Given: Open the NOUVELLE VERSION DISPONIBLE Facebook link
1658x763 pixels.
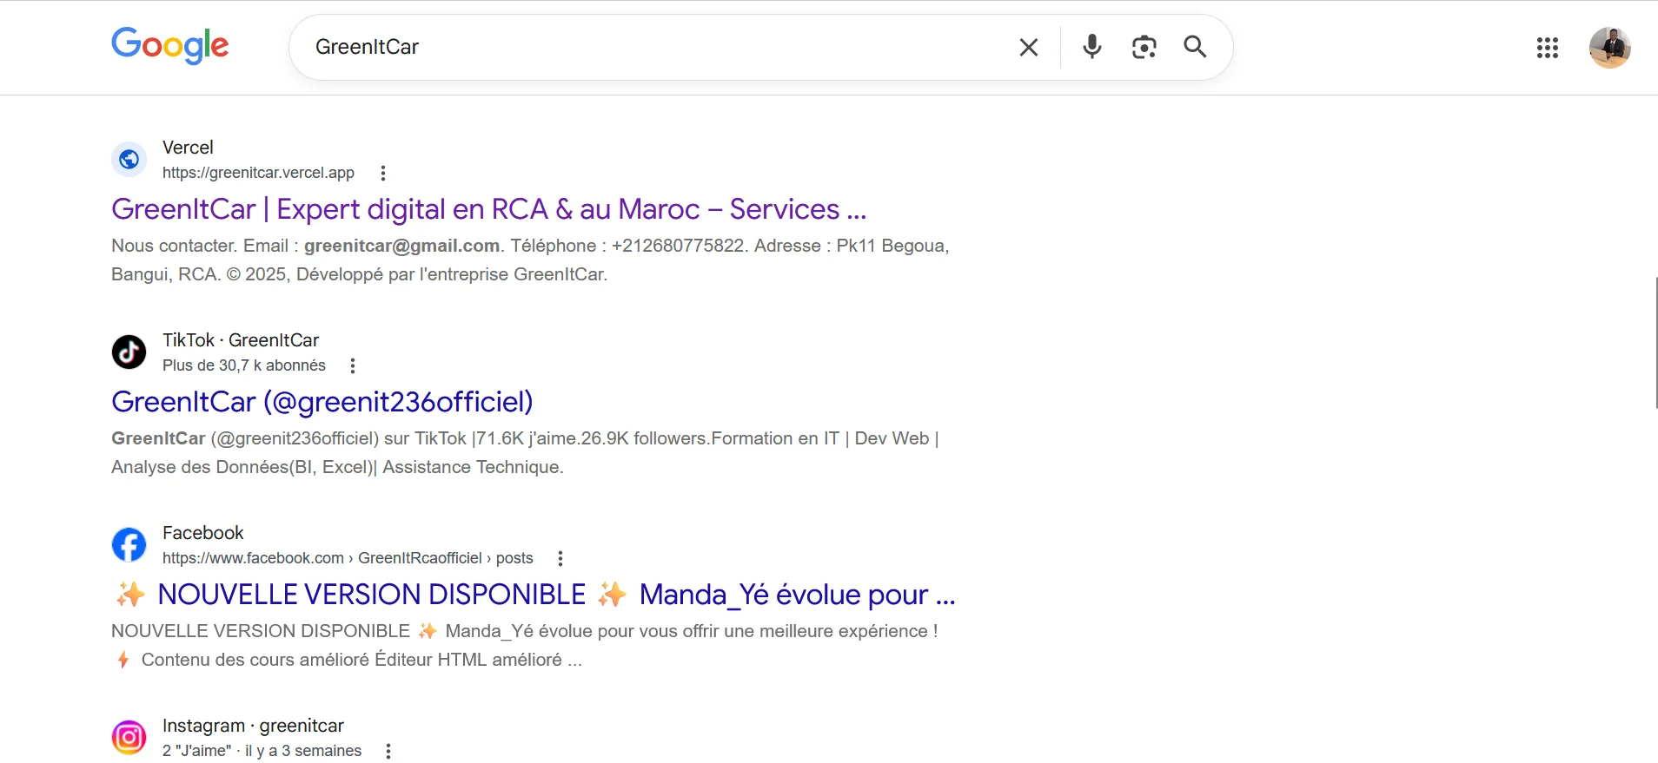Looking at the screenshot, I should (535, 595).
